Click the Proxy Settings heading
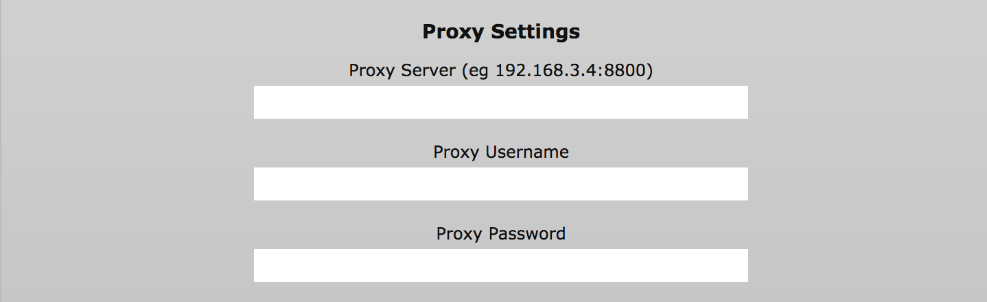Screen dimensions: 987x302 pyautogui.click(x=501, y=32)
